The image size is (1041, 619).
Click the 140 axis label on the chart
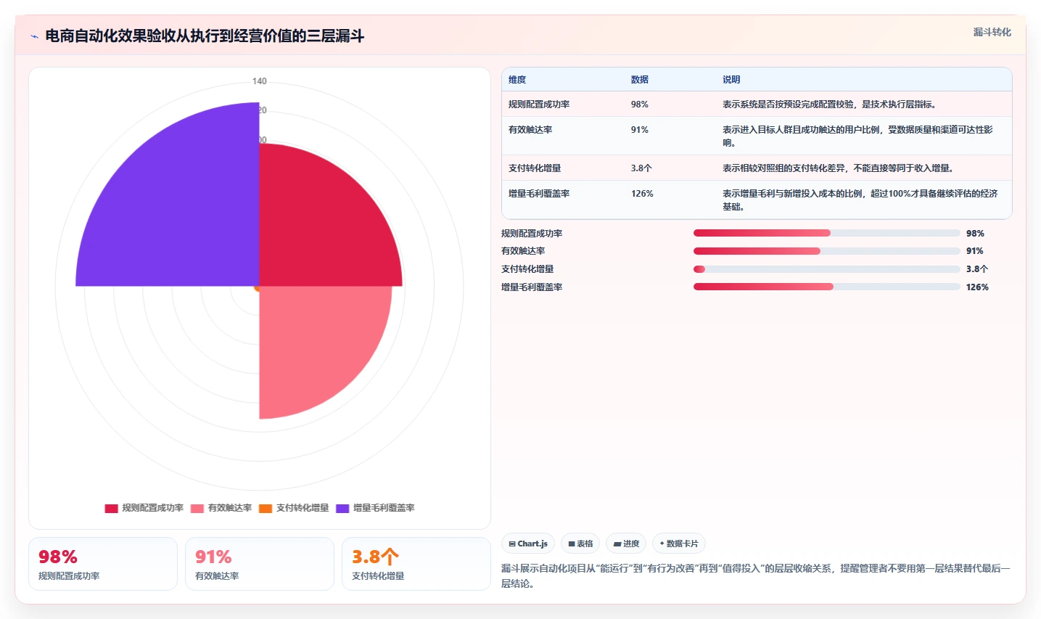[x=260, y=81]
